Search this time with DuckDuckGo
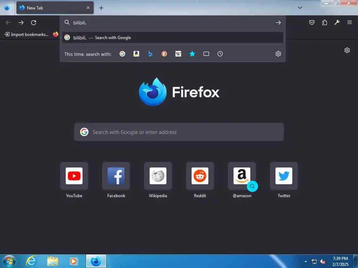 click(x=164, y=54)
